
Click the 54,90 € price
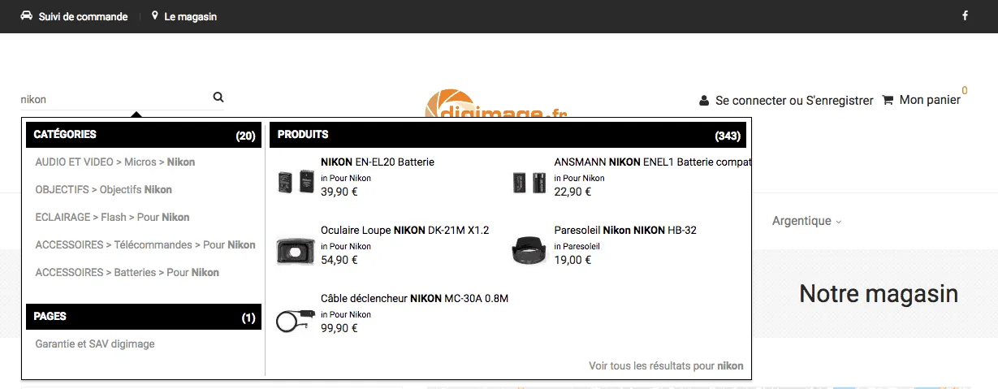[339, 260]
